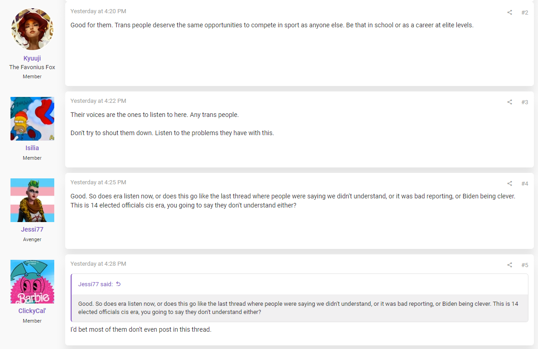Image resolution: width=538 pixels, height=349 pixels.
Task: Open Isilia's avatar picture
Action: 32,118
